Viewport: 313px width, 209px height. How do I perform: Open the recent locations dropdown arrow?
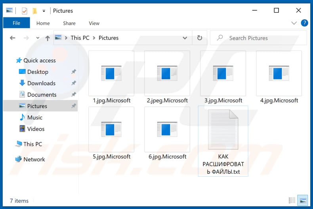38,38
